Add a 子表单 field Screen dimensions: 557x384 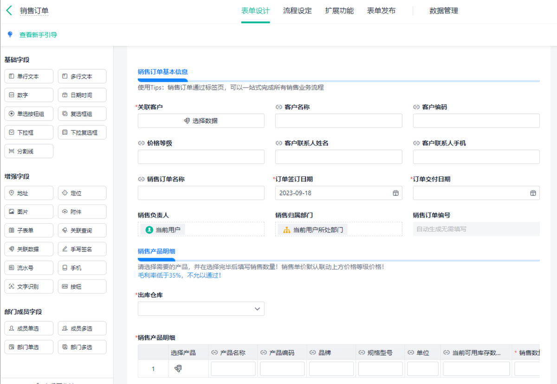(x=29, y=230)
